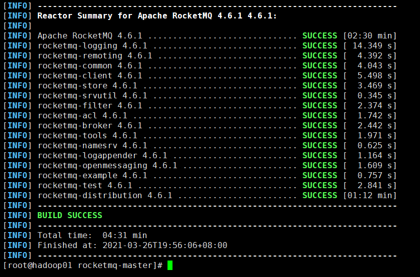The width and height of the screenshot is (420, 277).
Task: Click the '[root@hadoop01 rocketmq-master]#' shell prompt
Action: click(x=83, y=266)
